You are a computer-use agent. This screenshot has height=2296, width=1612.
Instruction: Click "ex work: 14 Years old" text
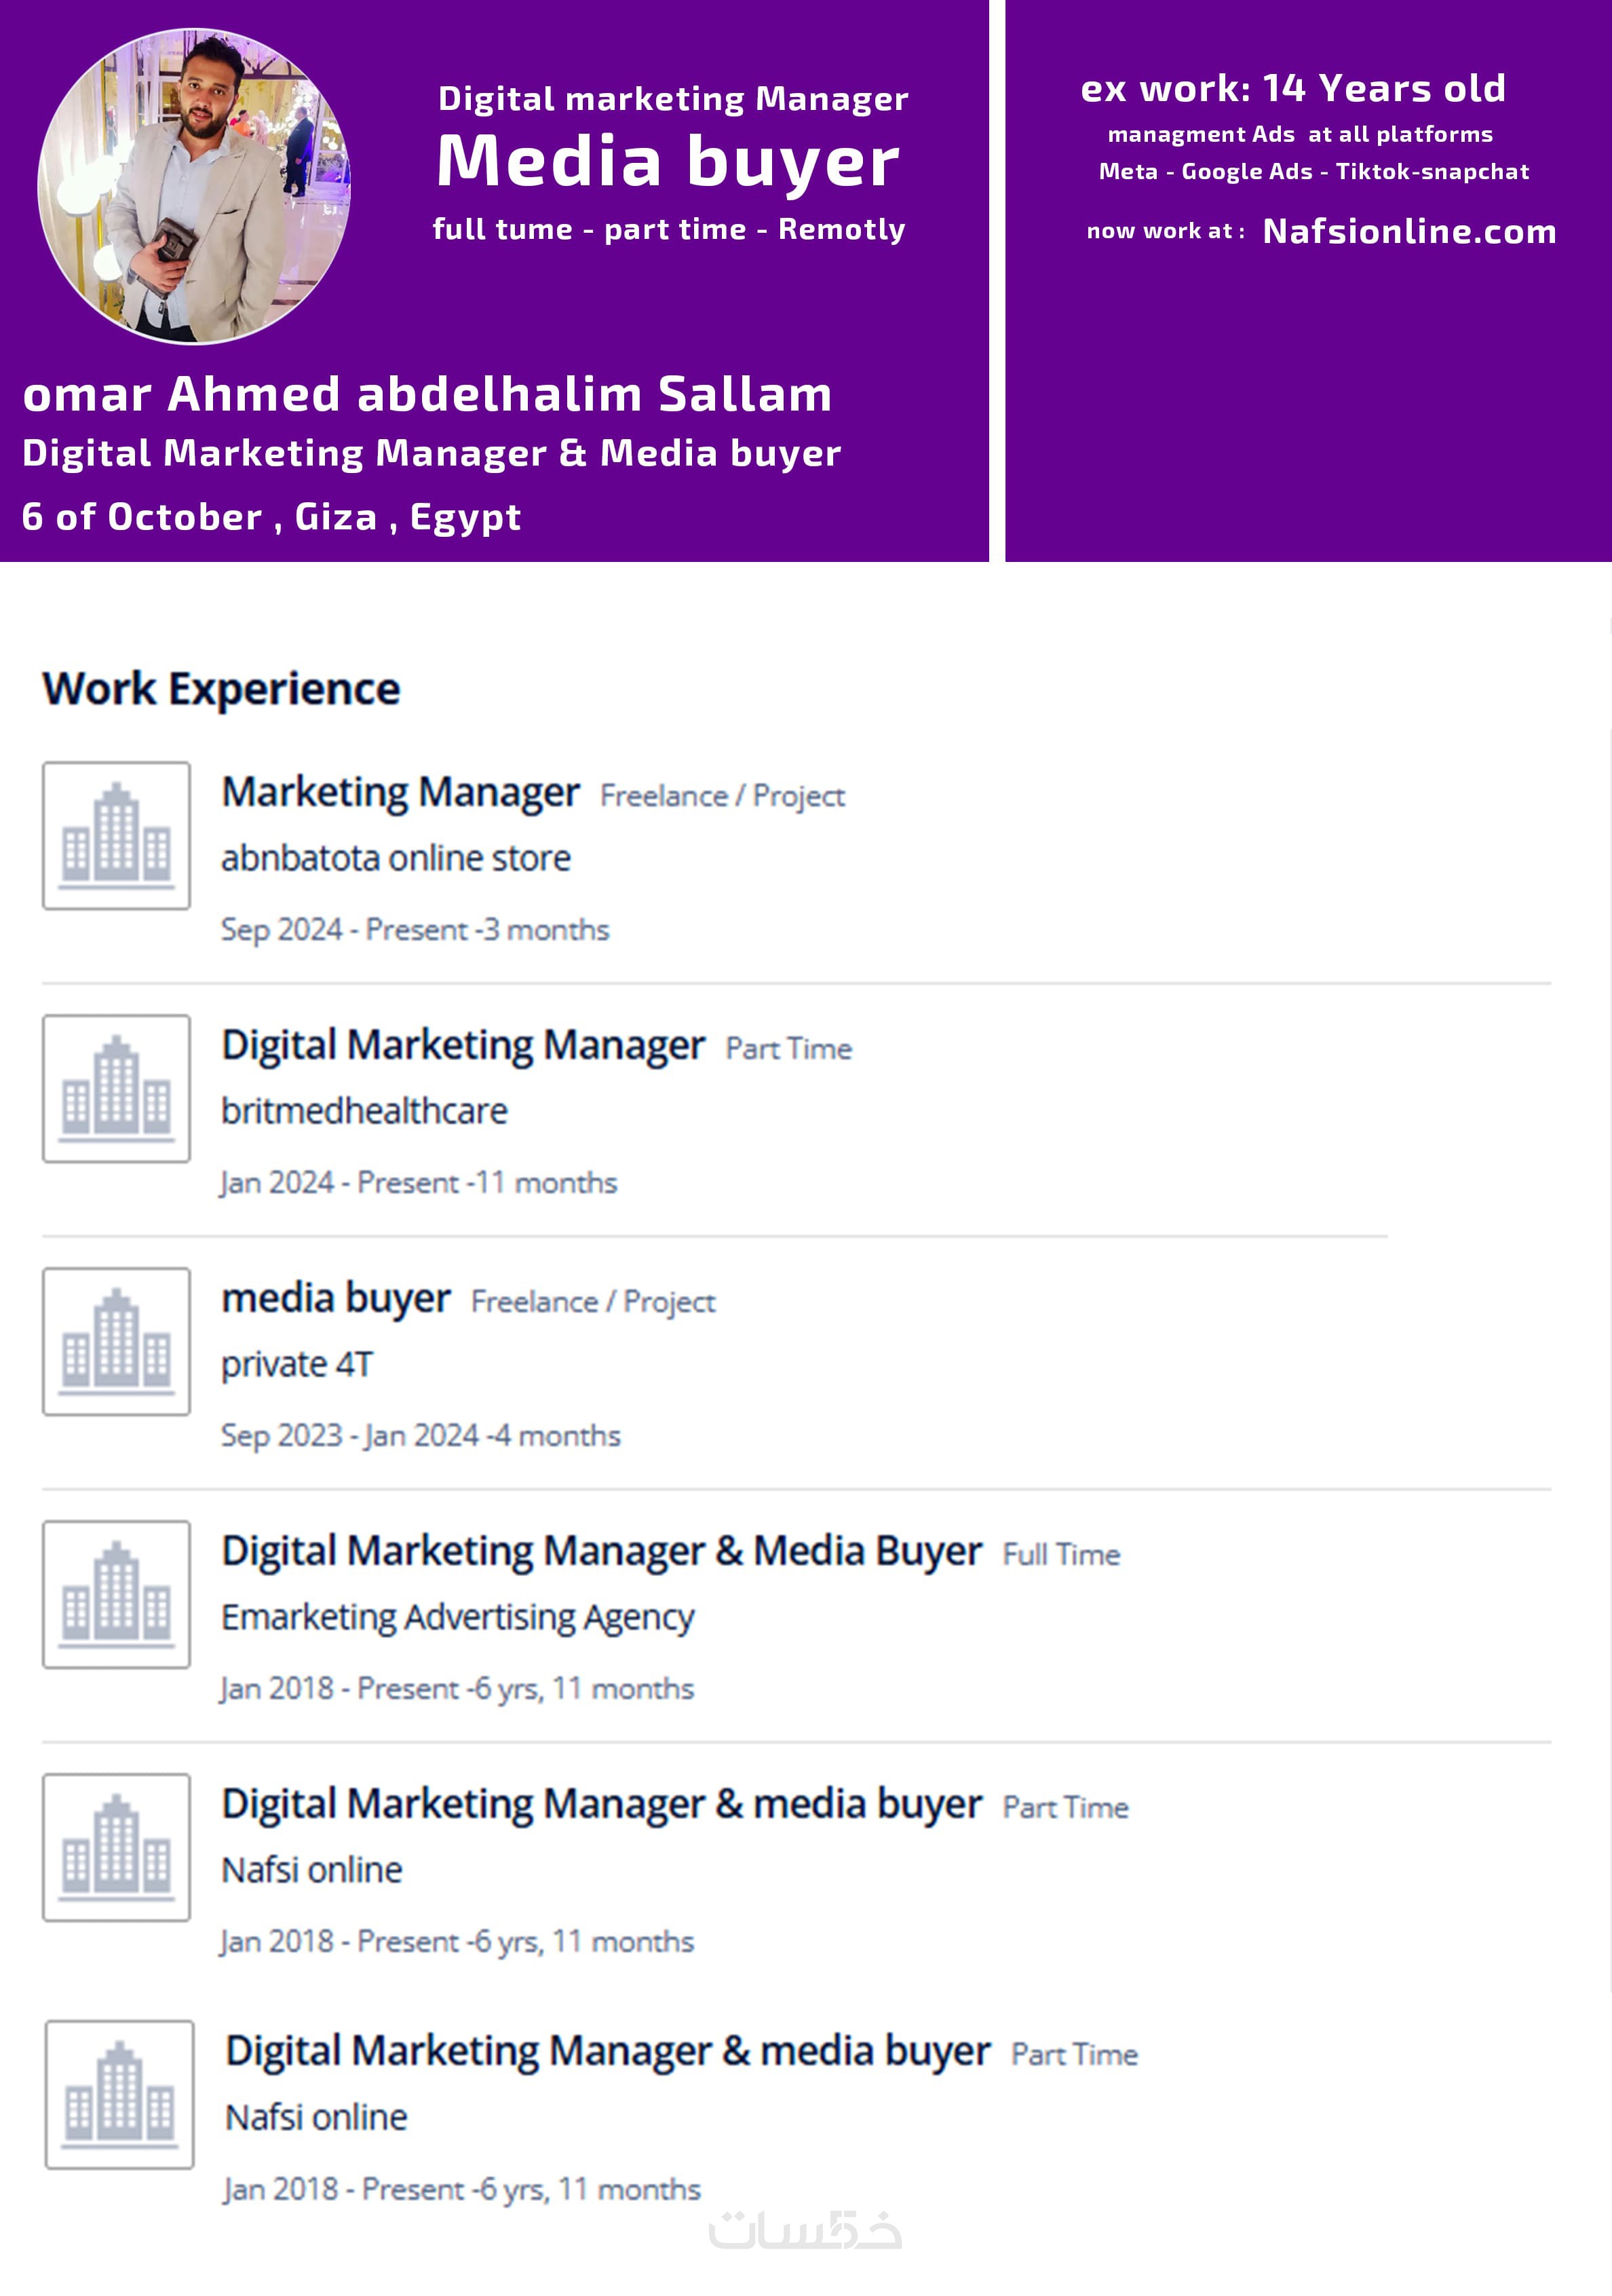coord(1292,89)
